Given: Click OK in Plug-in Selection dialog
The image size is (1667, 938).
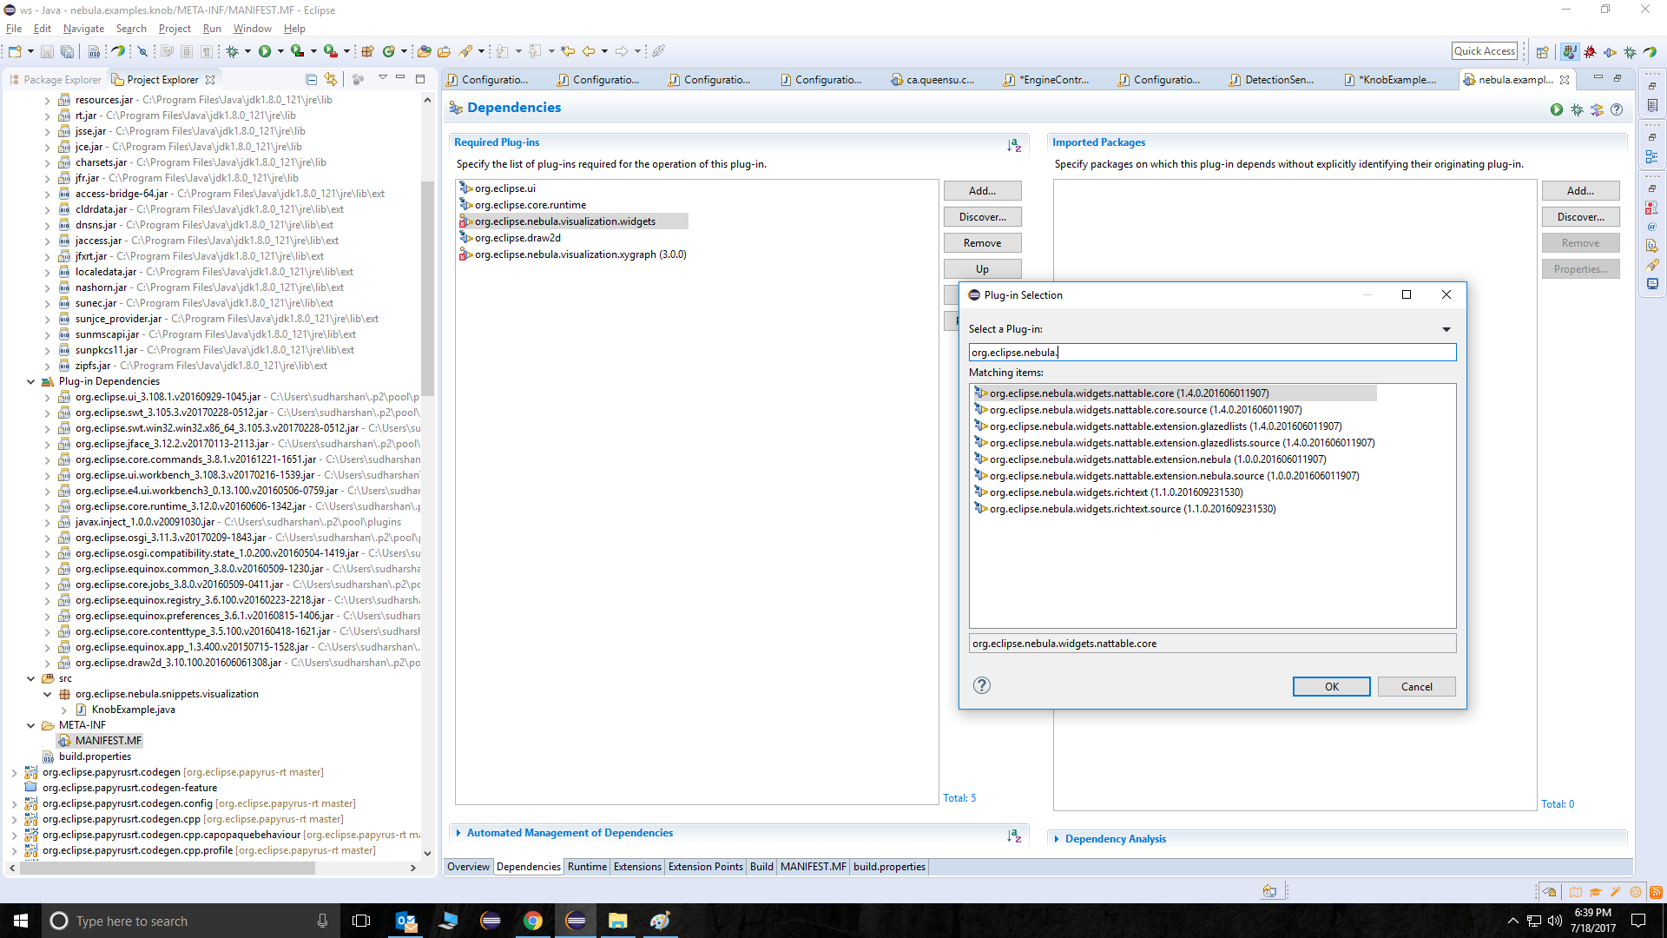Looking at the screenshot, I should pyautogui.click(x=1331, y=686).
